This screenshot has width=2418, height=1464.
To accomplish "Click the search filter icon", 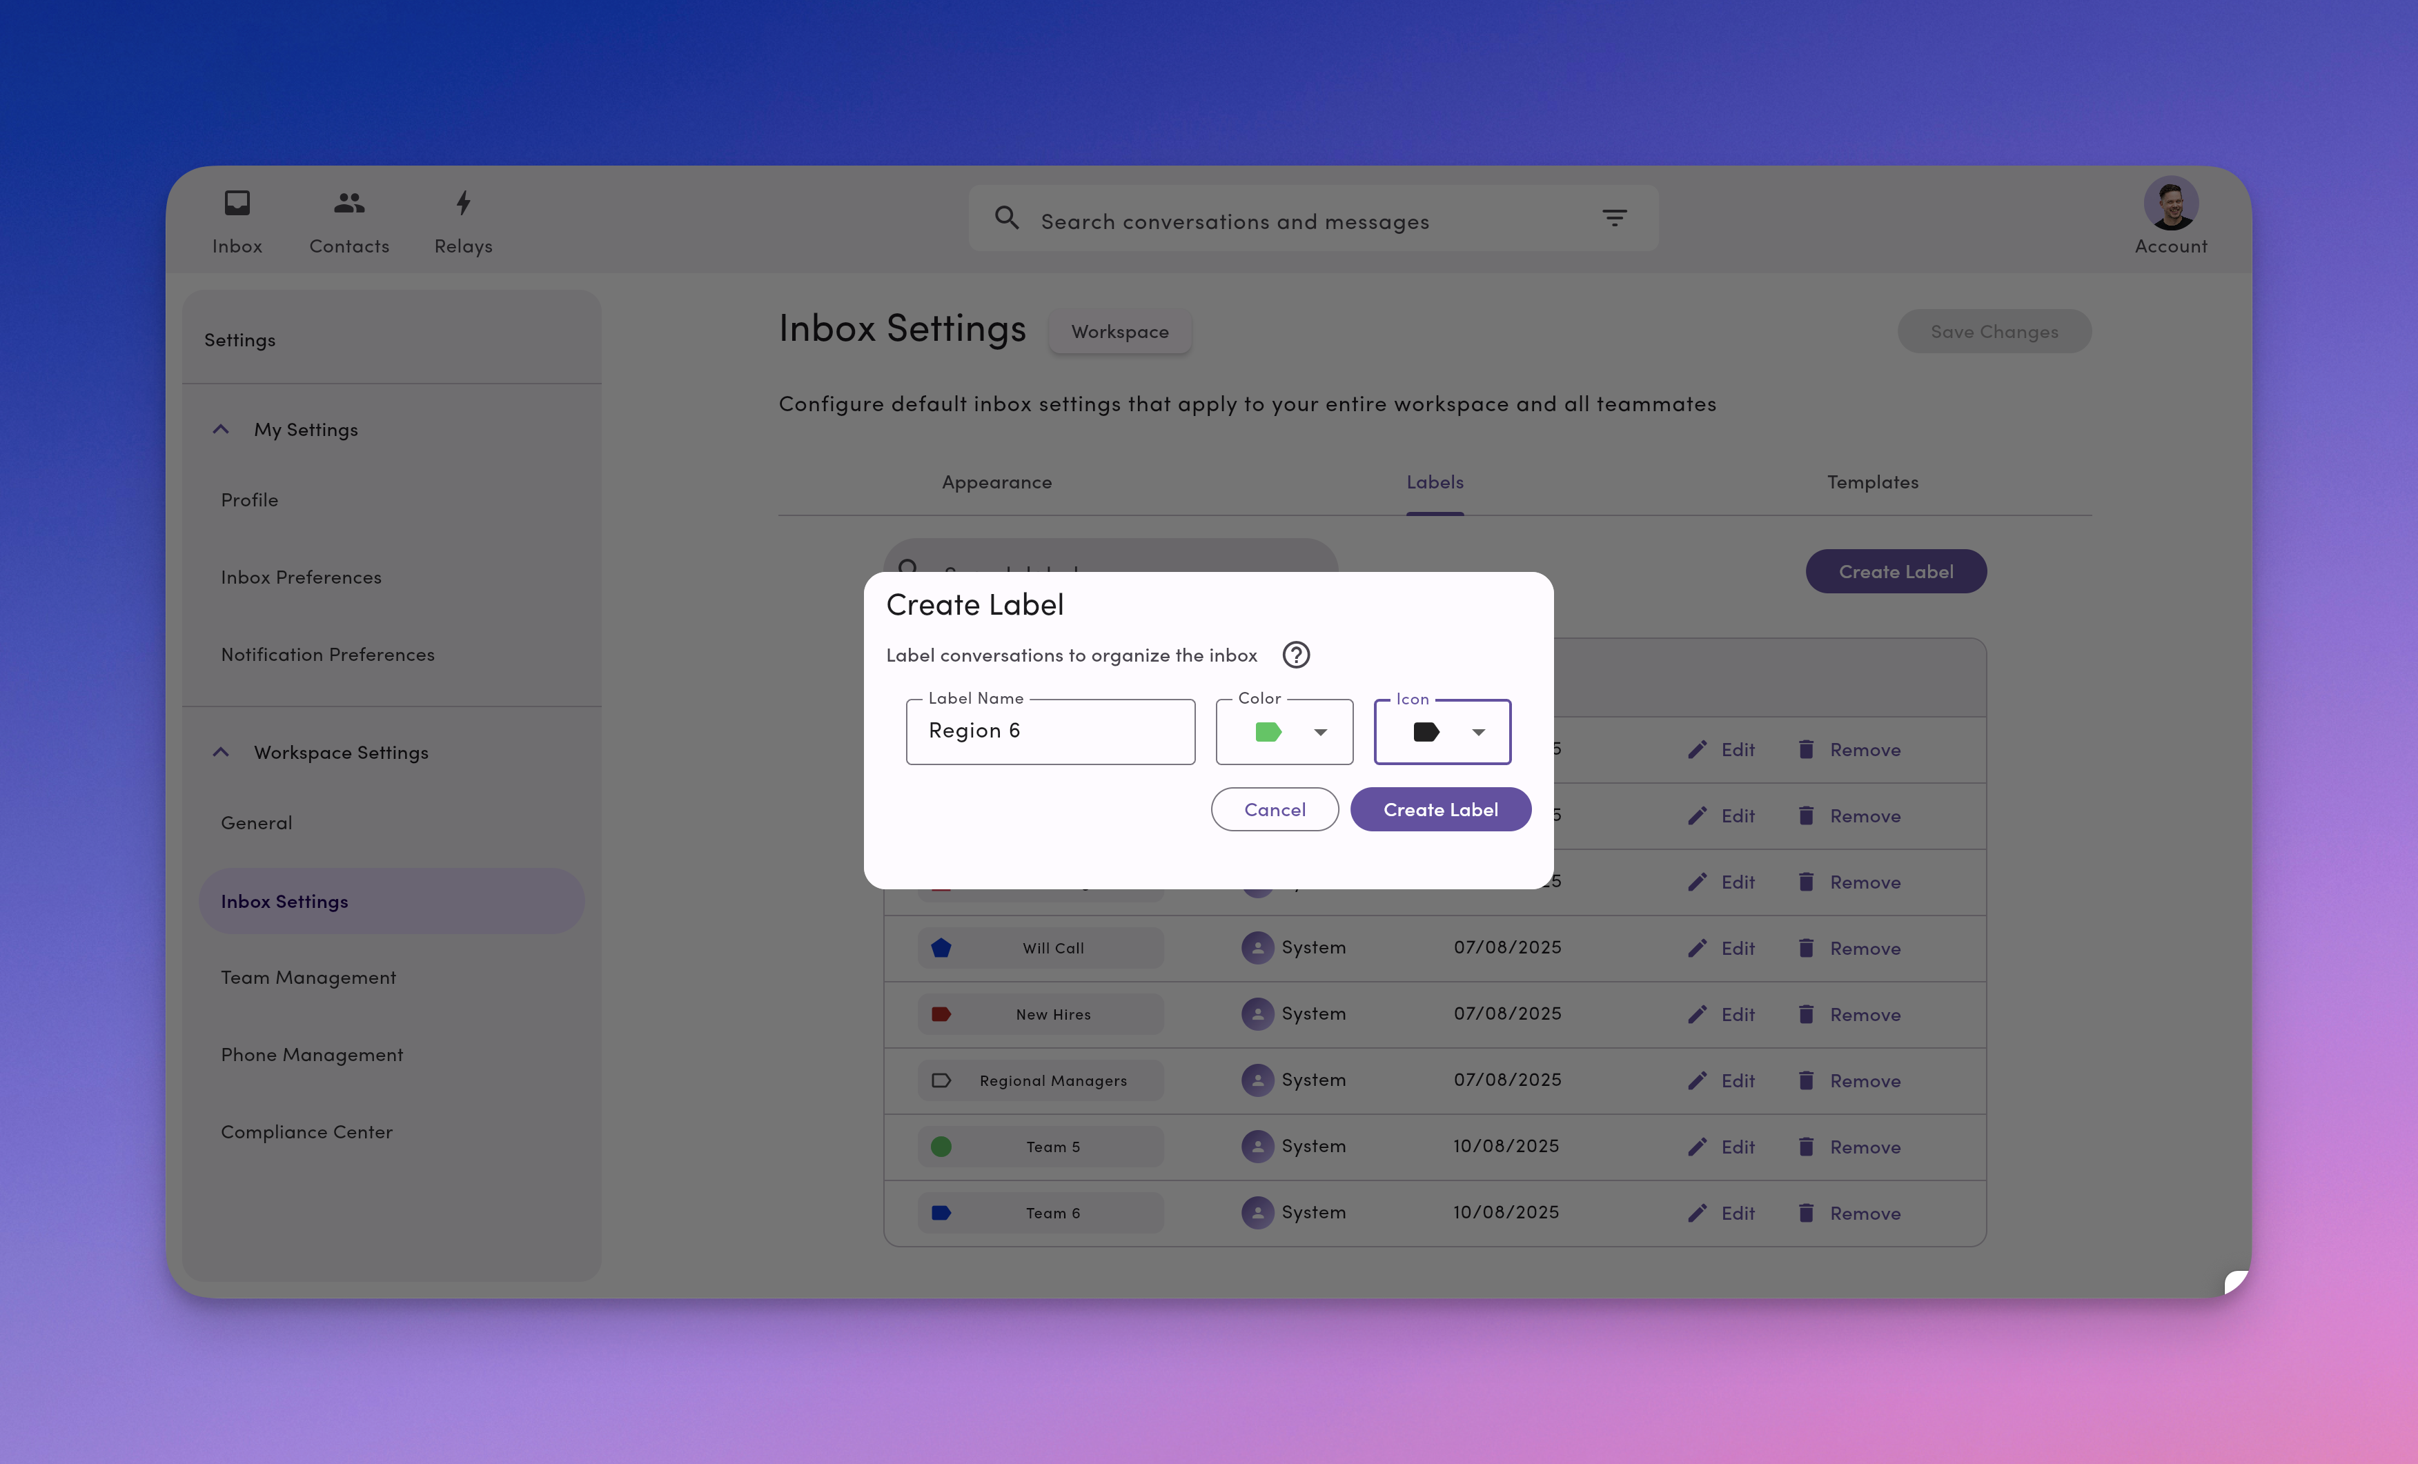I will point(1614,217).
